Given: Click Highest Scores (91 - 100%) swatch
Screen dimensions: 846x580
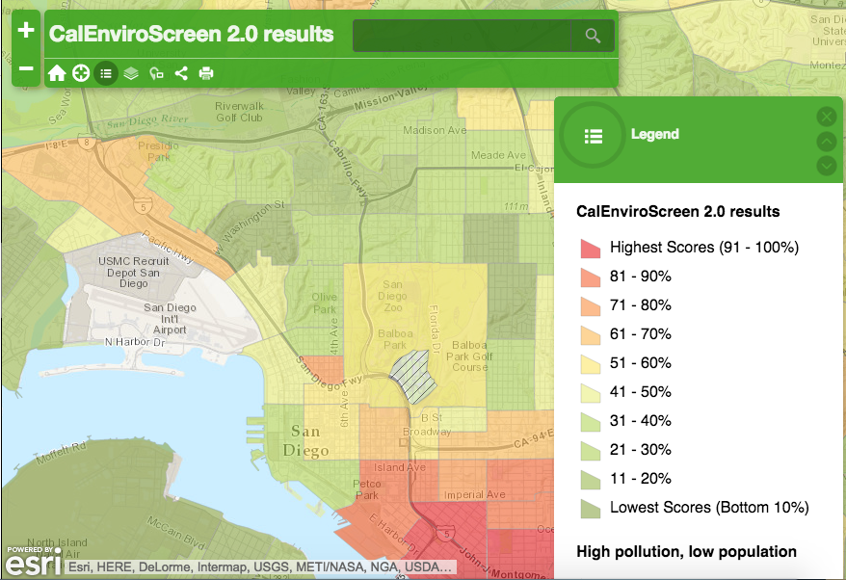Looking at the screenshot, I should [591, 249].
